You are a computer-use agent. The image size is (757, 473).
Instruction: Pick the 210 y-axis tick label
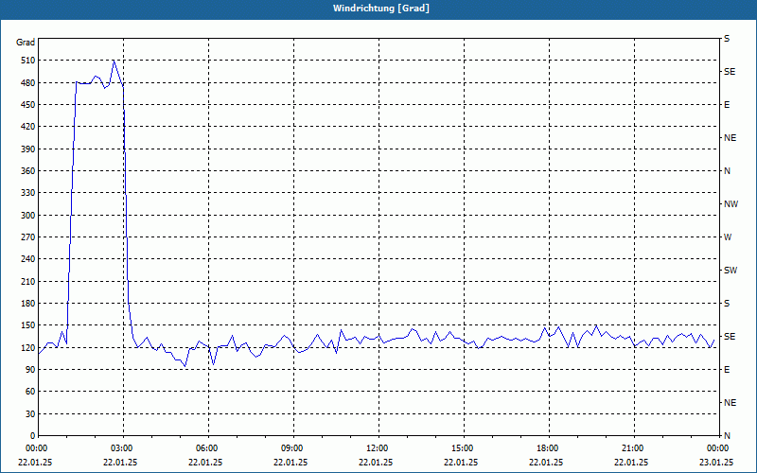tap(28, 281)
